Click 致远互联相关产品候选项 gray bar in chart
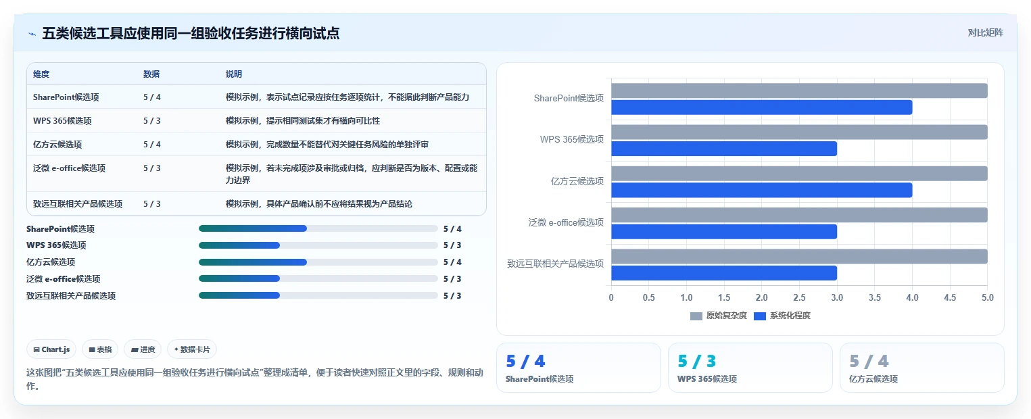 point(800,256)
